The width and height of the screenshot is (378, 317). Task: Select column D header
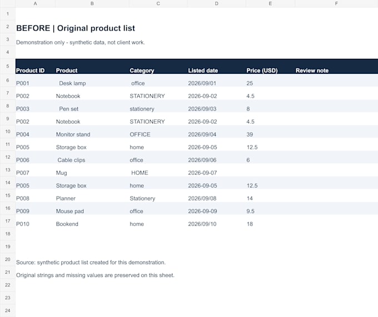click(x=216, y=4)
